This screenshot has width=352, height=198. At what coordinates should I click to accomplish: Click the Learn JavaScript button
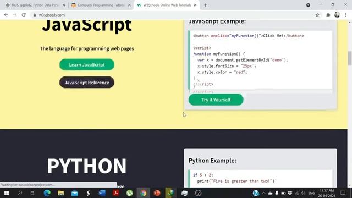click(x=87, y=65)
